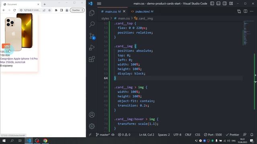257x144 pixels.
Task: Click the feedback icon in the status bar
Action: (245, 135)
